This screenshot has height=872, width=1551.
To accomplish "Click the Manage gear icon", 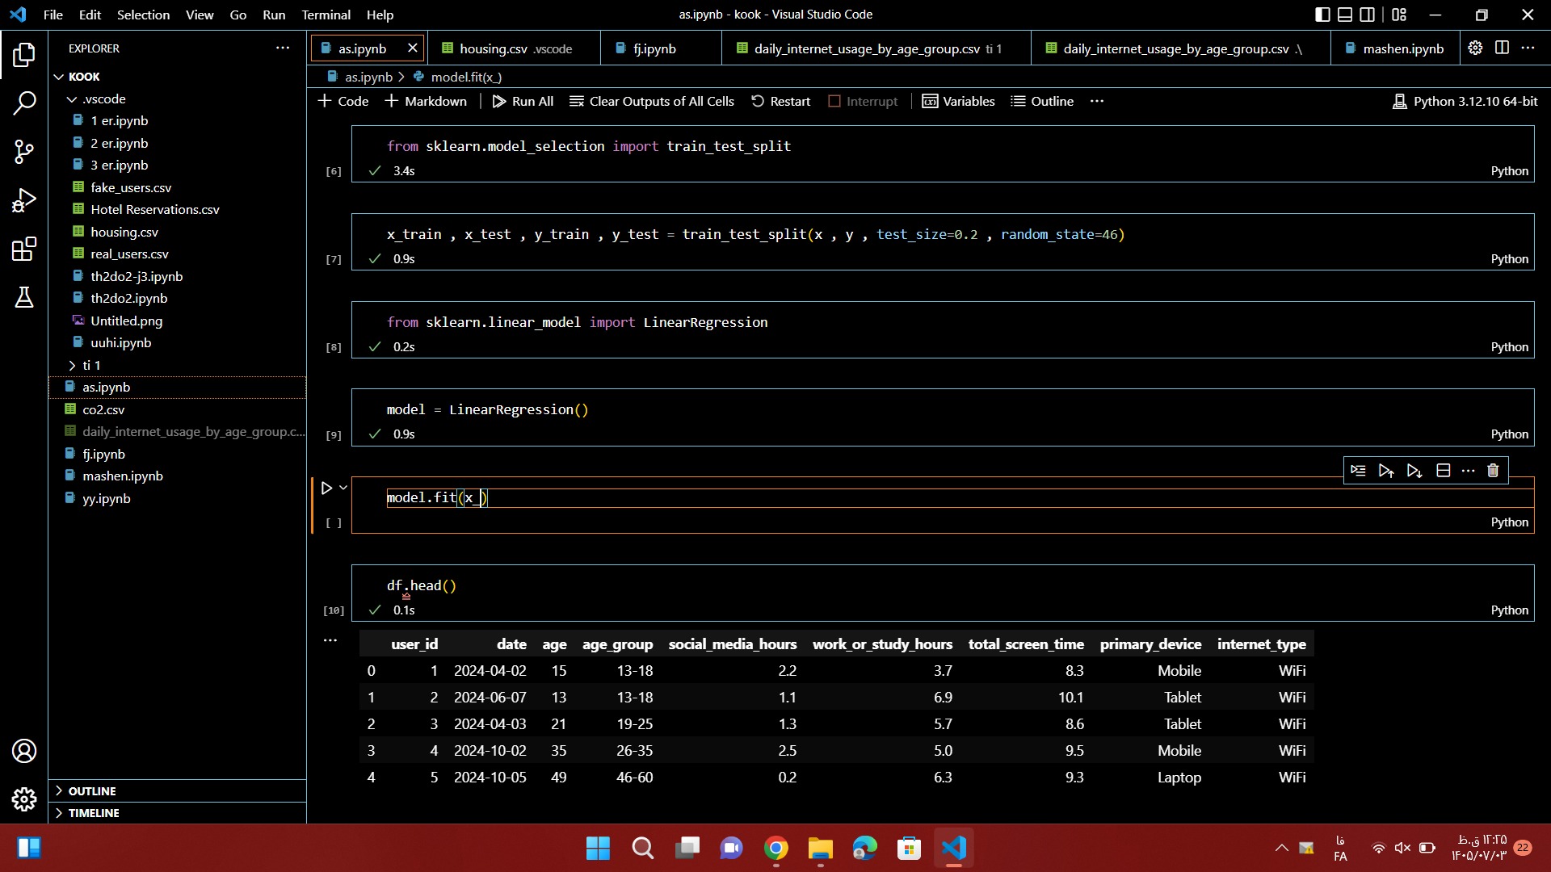I will [x=24, y=799].
